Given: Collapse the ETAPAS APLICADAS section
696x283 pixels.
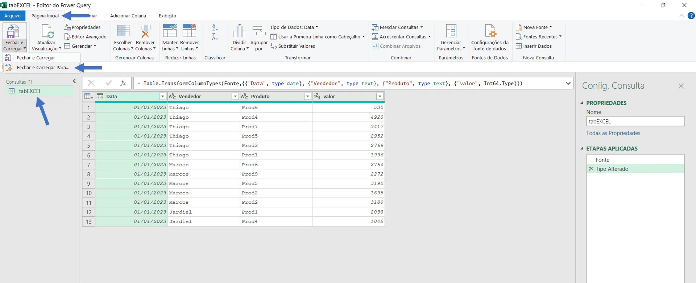Looking at the screenshot, I should click(x=582, y=148).
